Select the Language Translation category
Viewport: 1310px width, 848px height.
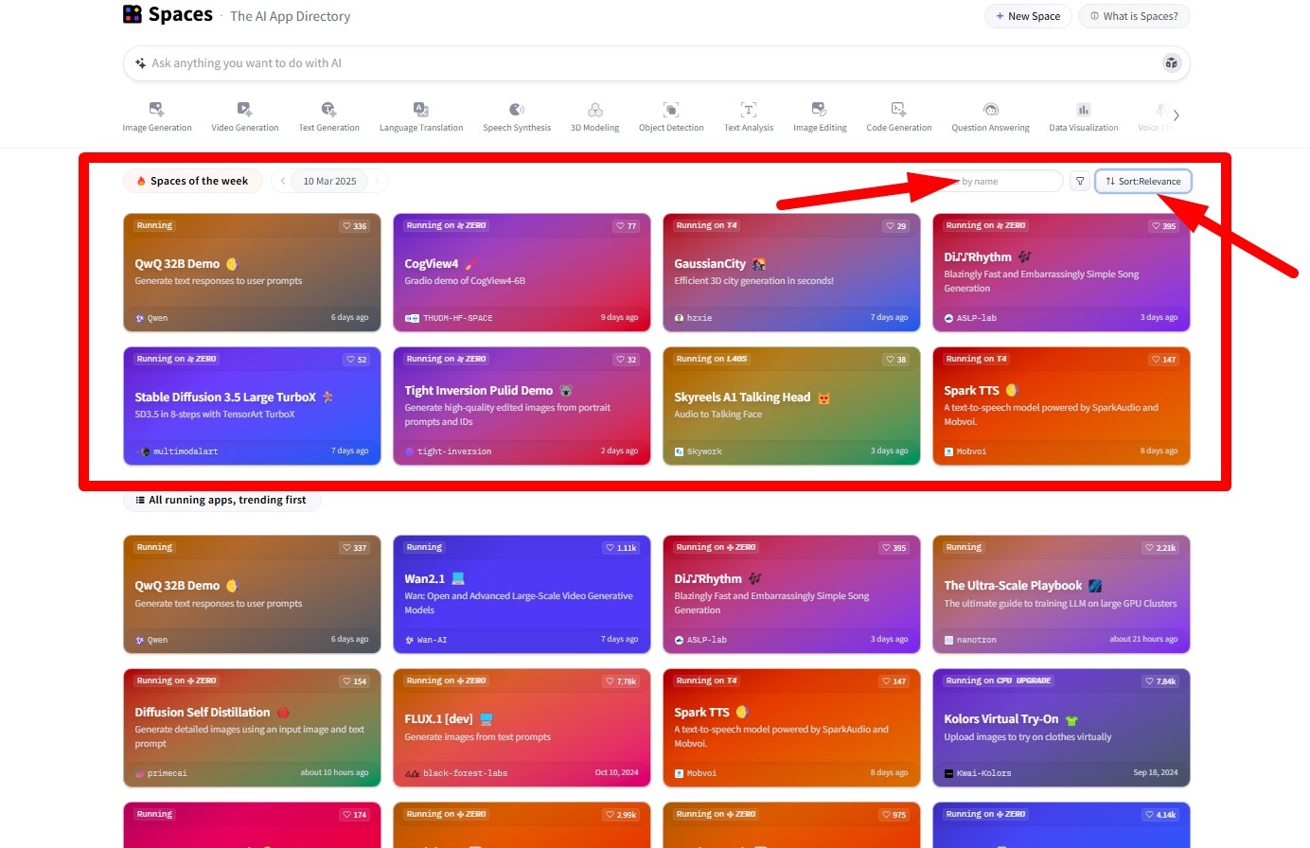(421, 116)
